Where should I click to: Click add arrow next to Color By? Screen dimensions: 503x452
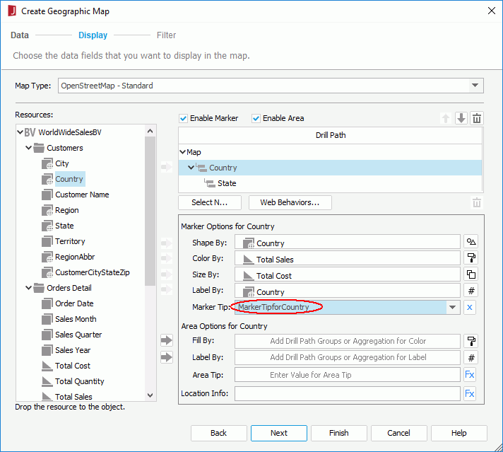[x=167, y=258]
